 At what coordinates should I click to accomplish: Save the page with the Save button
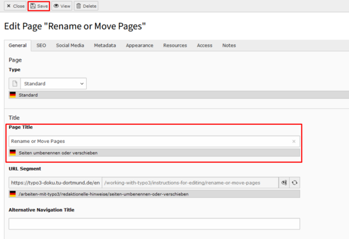pyautogui.click(x=39, y=6)
